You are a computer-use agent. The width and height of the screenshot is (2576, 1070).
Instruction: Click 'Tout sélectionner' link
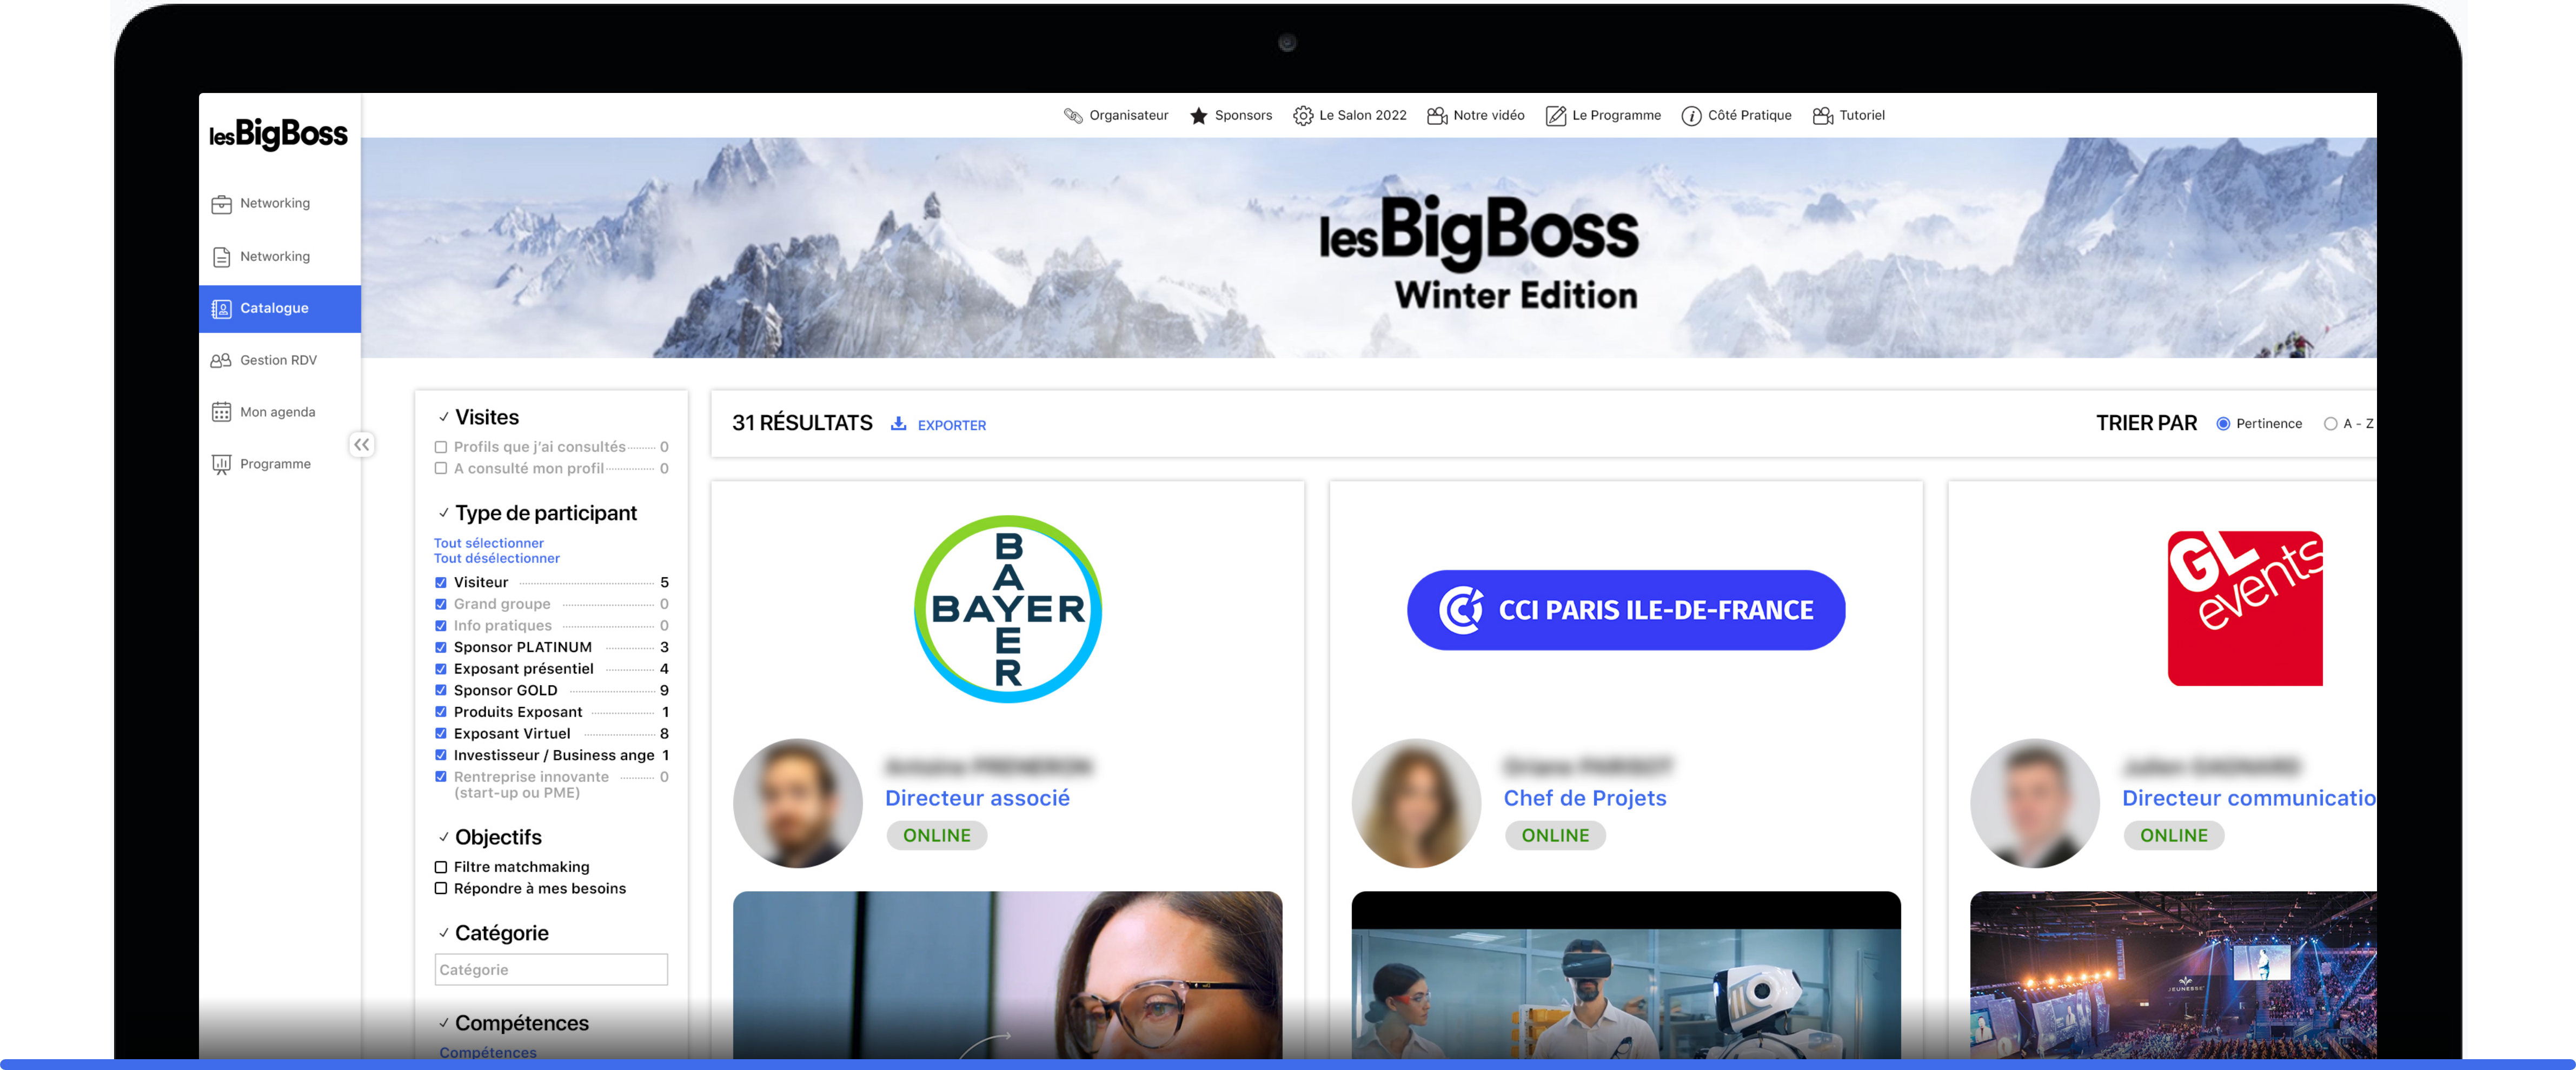tap(488, 544)
